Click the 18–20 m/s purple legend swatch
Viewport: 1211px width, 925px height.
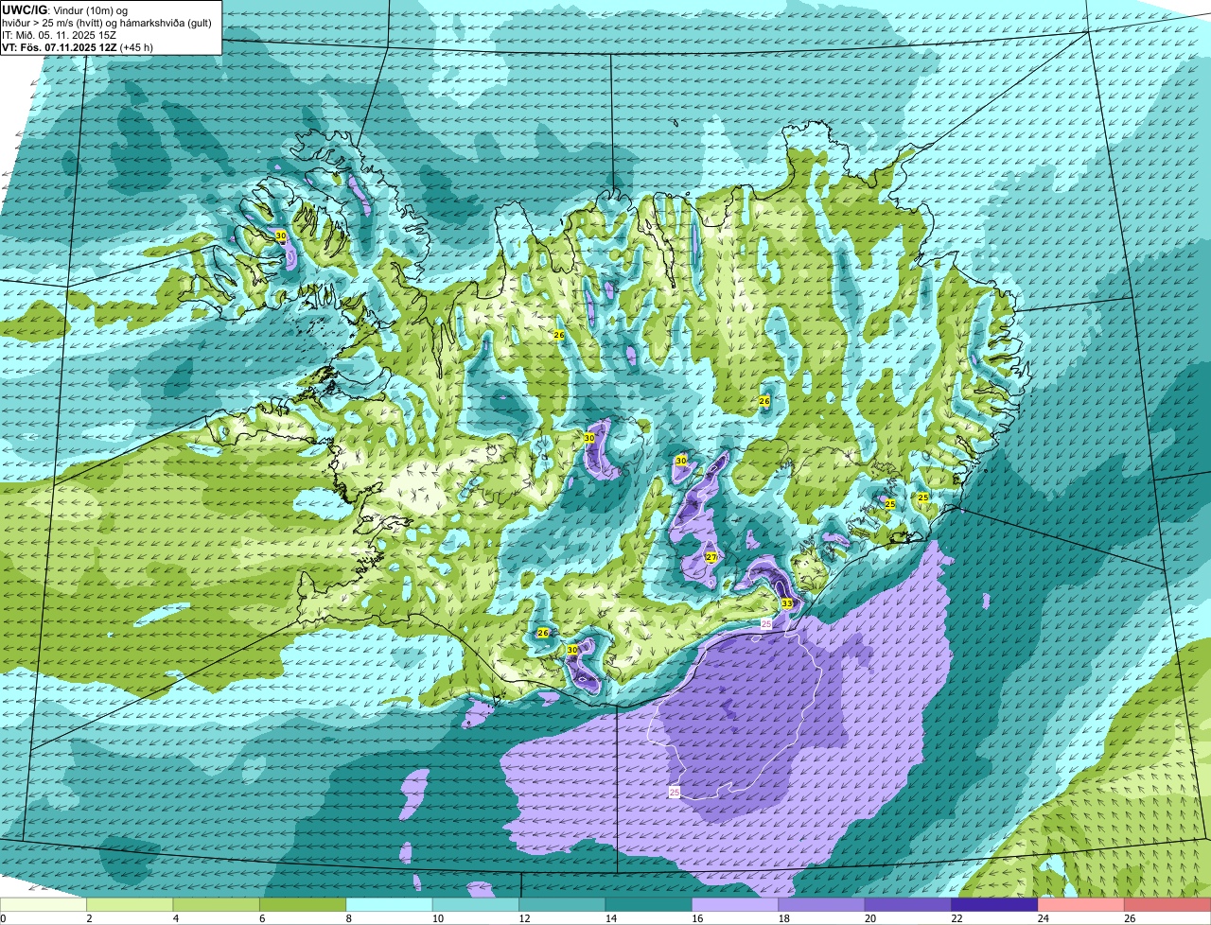coord(822,905)
